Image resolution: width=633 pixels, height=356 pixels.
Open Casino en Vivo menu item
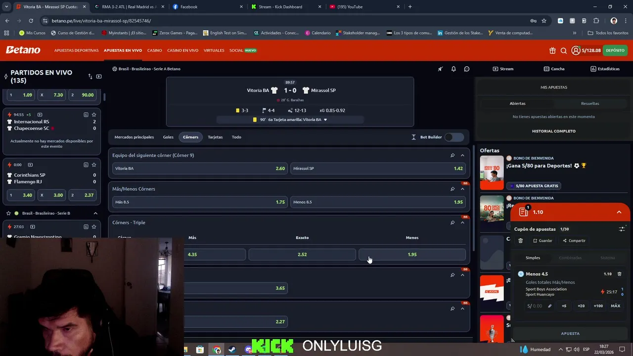[x=182, y=50]
